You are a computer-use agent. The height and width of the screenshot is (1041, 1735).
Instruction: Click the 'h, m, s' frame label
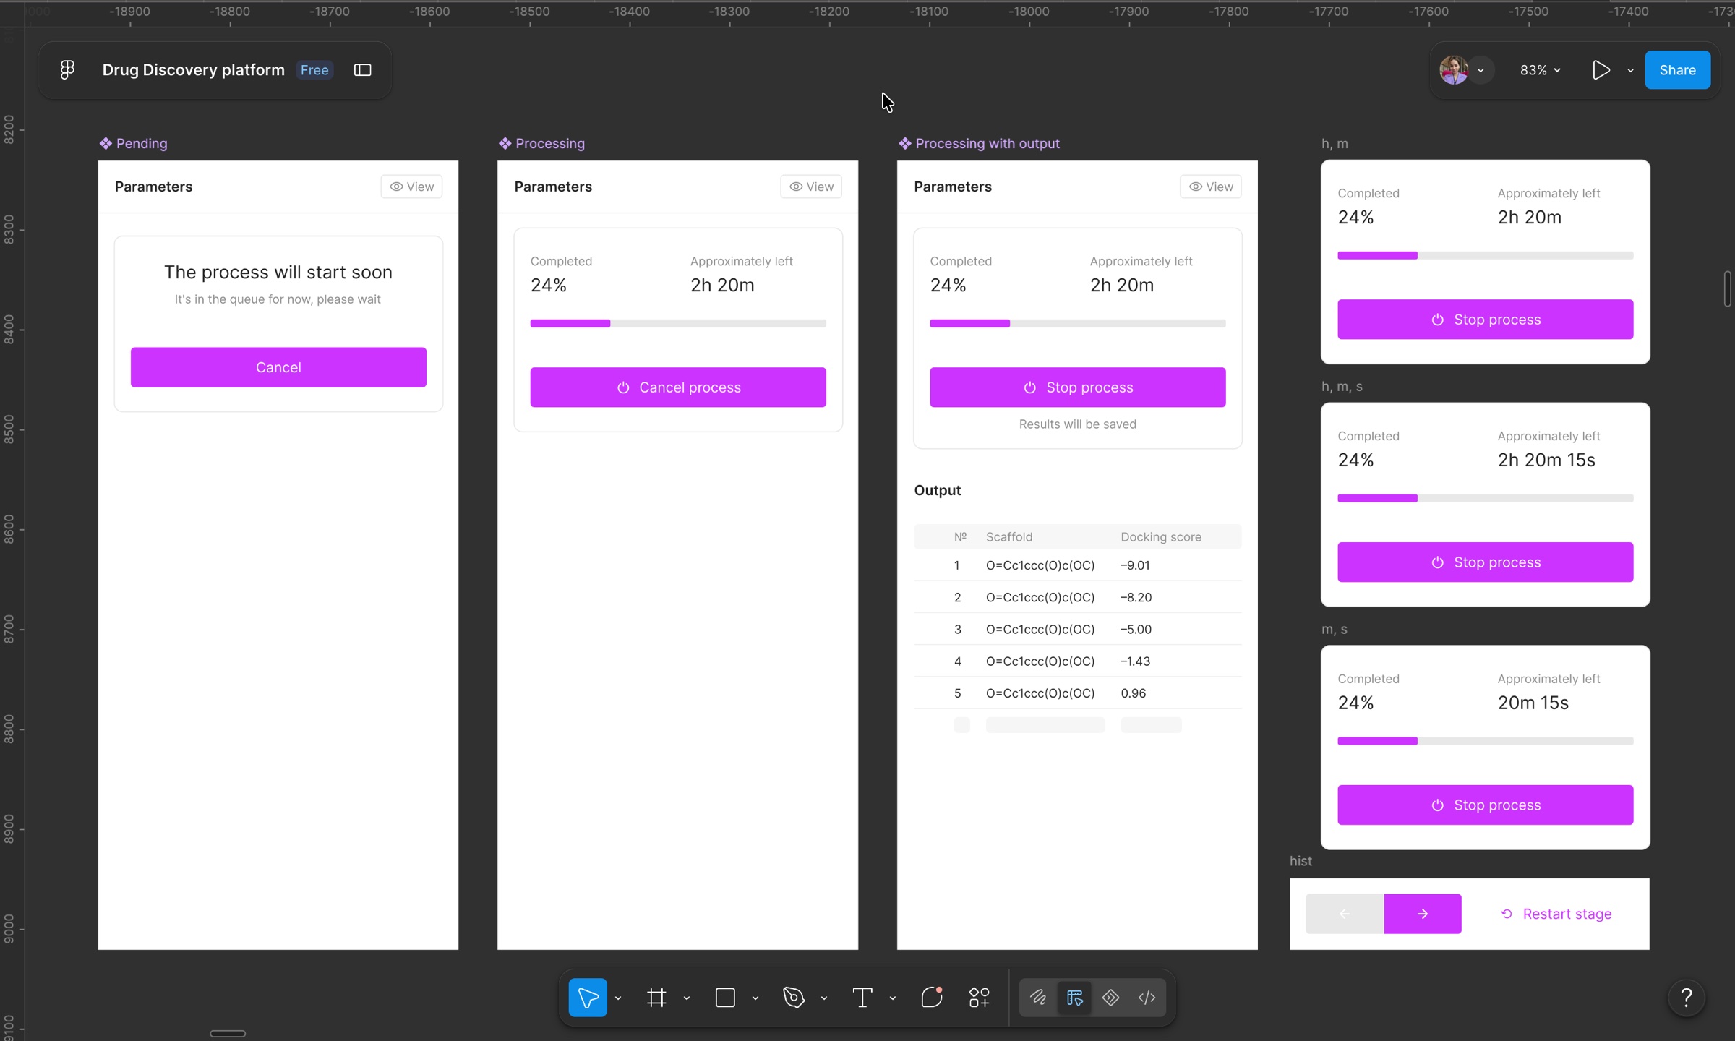click(1342, 387)
